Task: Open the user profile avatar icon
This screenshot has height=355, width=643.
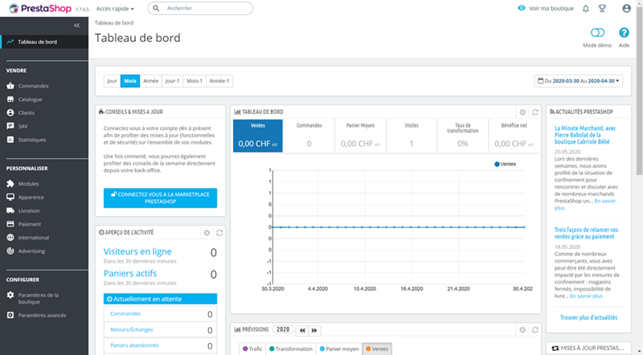Action: coord(626,8)
